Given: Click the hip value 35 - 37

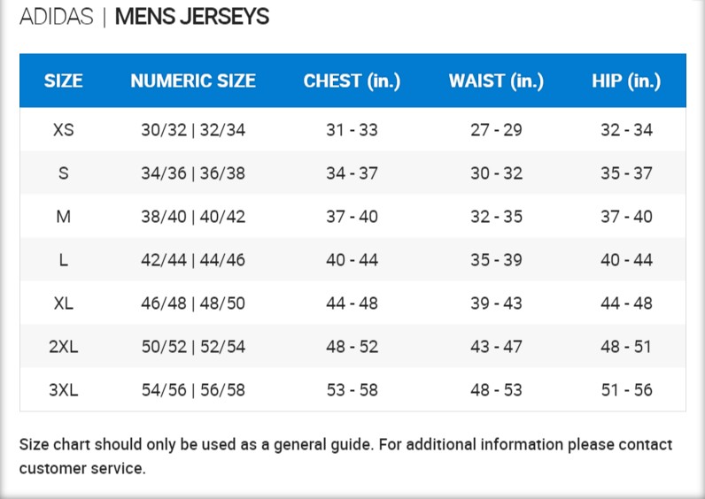Looking at the screenshot, I should click(x=626, y=173).
